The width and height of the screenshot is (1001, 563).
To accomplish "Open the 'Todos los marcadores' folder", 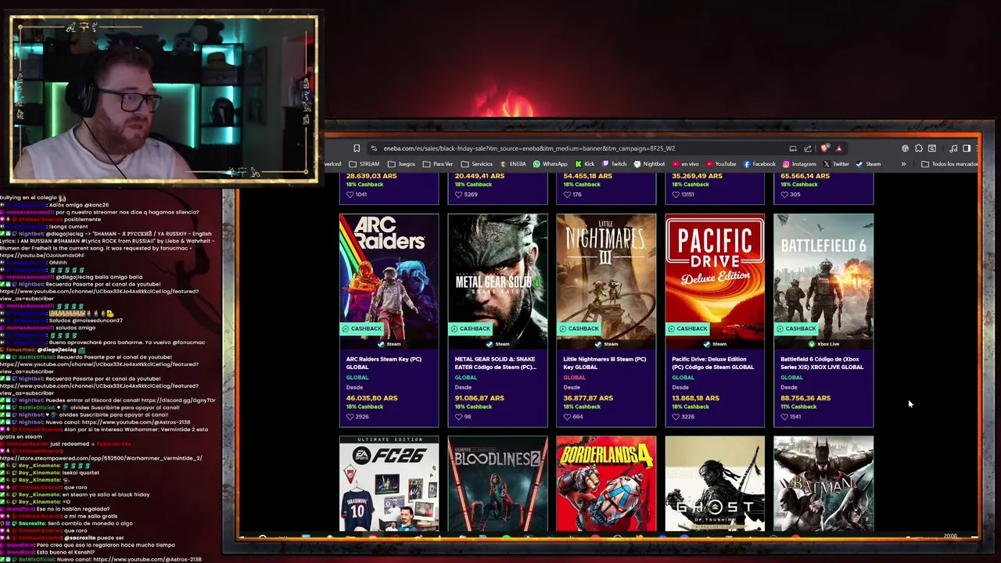I will pyautogui.click(x=949, y=164).
